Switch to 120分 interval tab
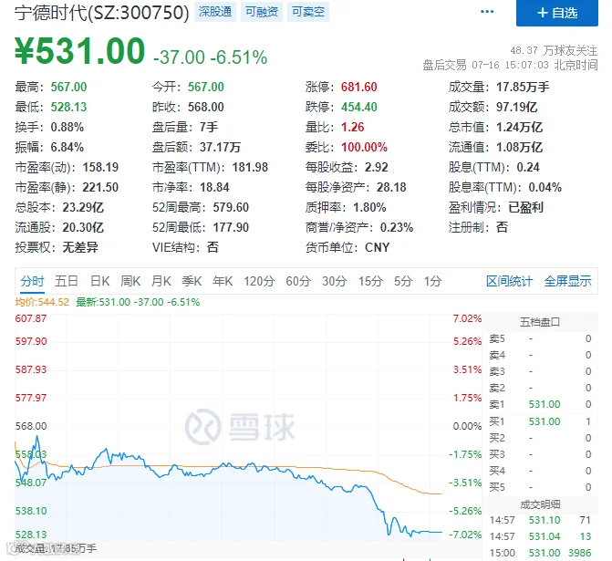The image size is (612, 561). pyautogui.click(x=259, y=281)
